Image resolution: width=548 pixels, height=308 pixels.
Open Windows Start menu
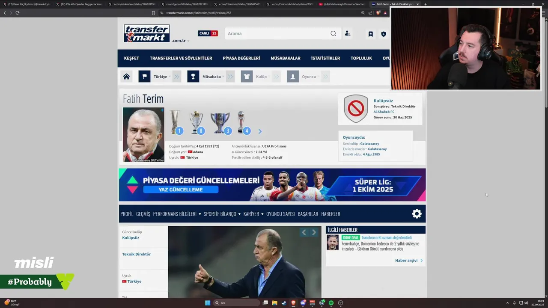click(x=208, y=303)
